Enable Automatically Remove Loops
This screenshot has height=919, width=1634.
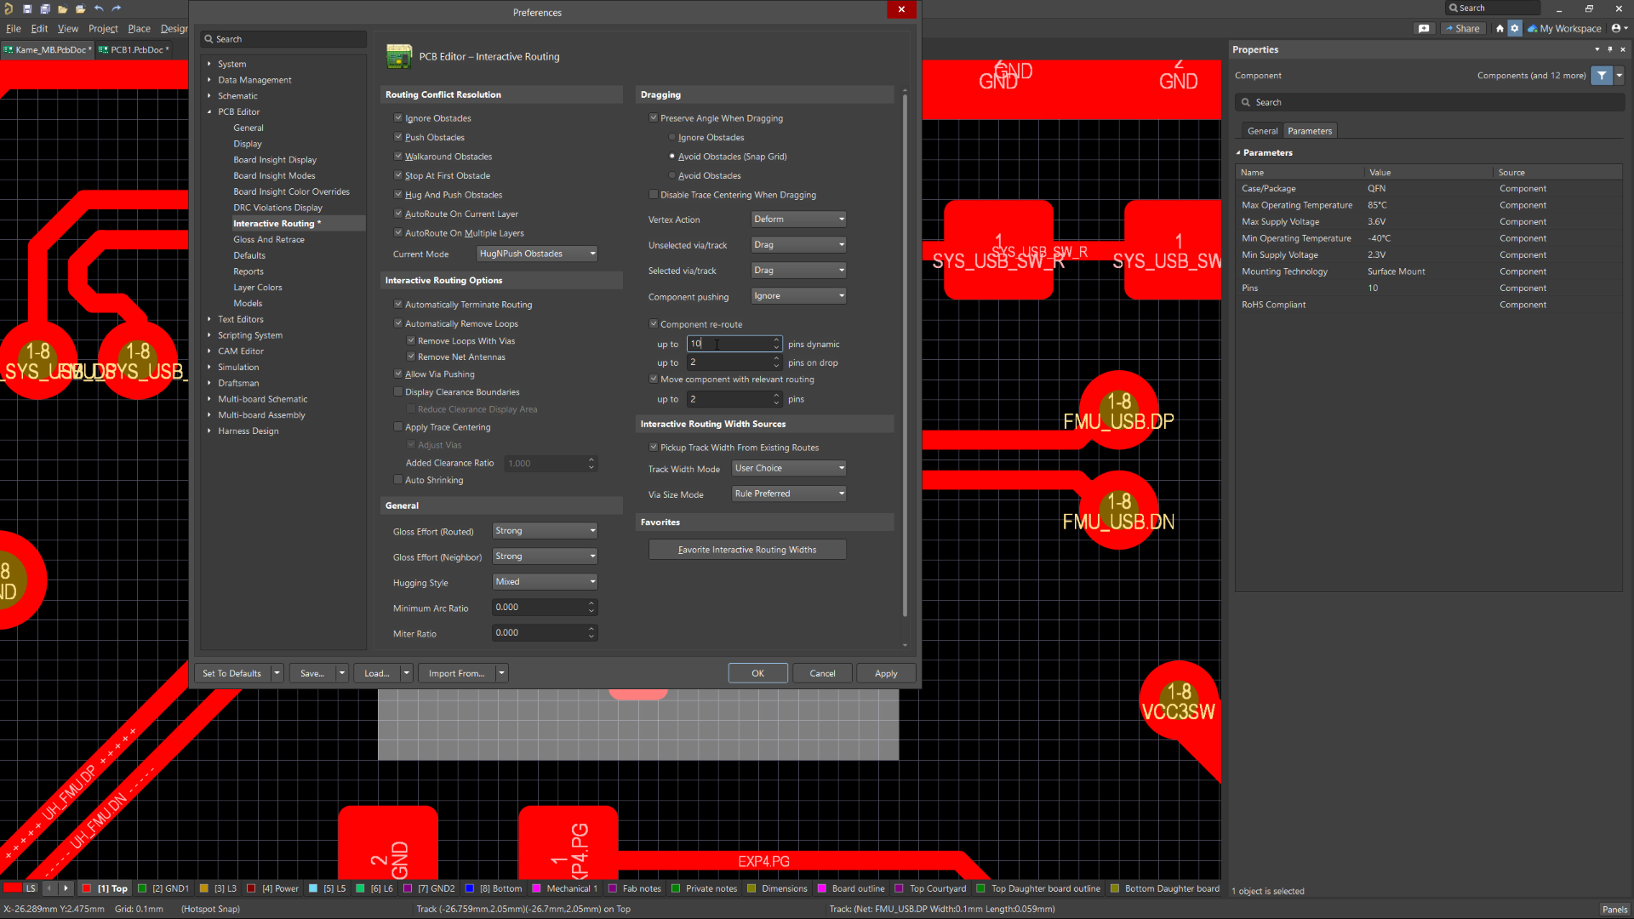pyautogui.click(x=398, y=323)
